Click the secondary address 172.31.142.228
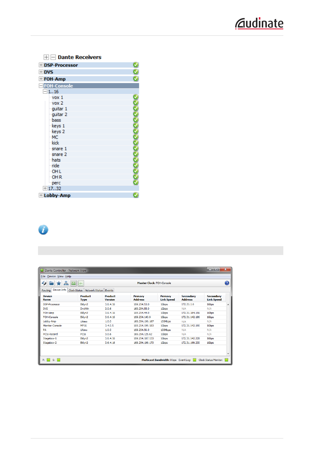321x455 pixels. (x=190, y=339)
